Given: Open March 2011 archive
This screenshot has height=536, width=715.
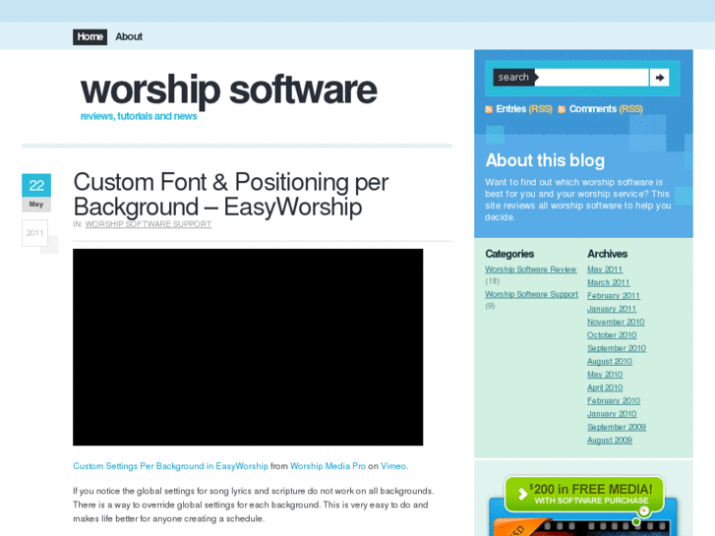Looking at the screenshot, I should click(609, 283).
